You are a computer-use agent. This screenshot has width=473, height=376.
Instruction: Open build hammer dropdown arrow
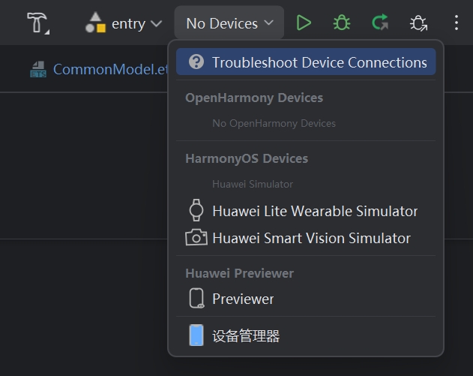(48, 32)
